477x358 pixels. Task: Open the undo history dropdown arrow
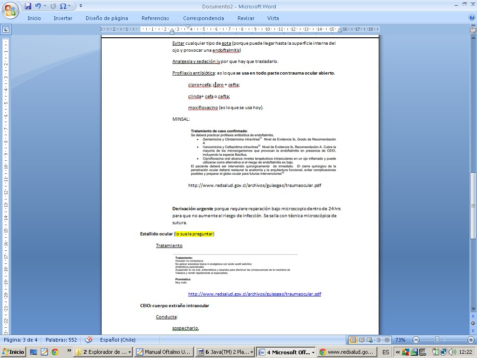pyautogui.click(x=45, y=6)
